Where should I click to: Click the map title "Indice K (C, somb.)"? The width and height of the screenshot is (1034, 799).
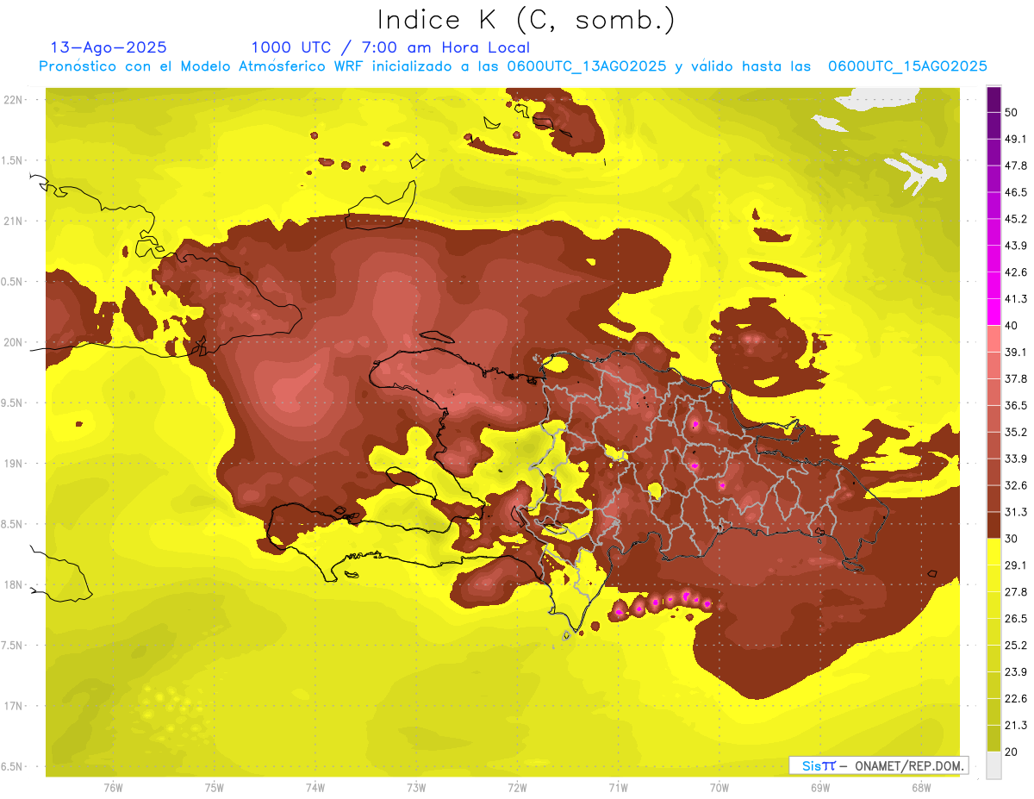pyautogui.click(x=526, y=20)
